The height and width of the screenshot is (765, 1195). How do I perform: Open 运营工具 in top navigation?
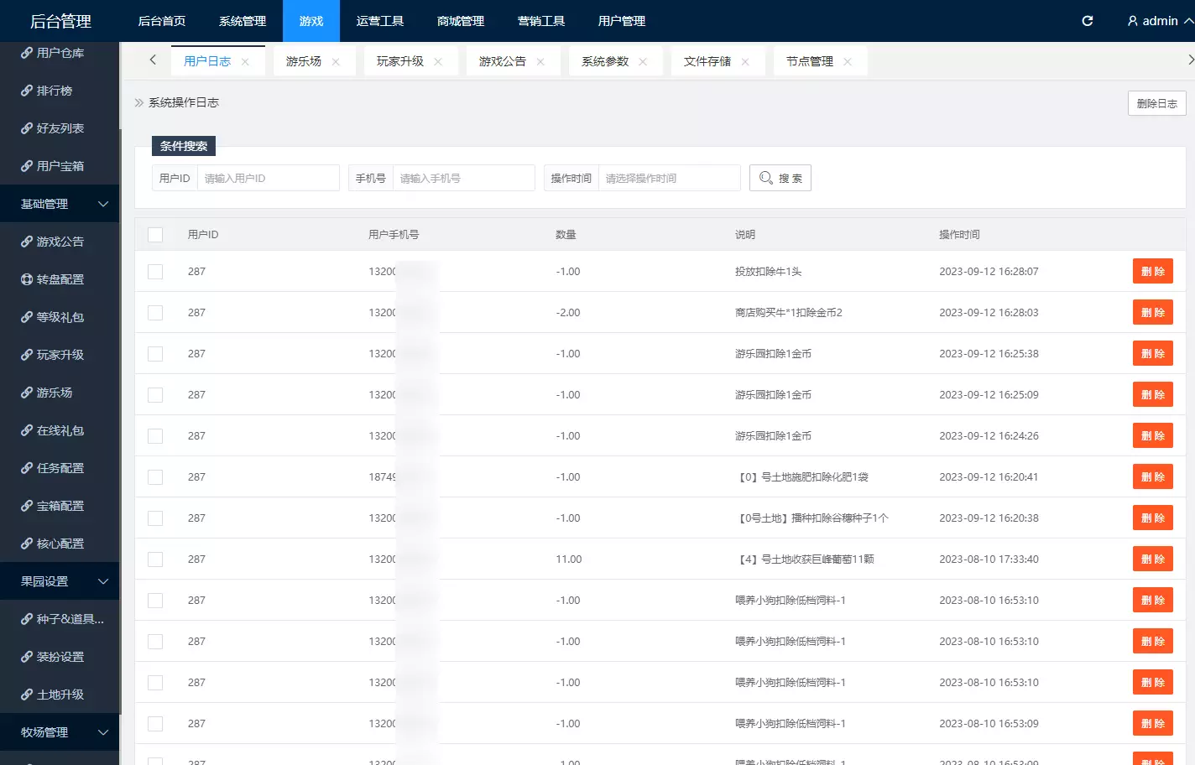pos(380,21)
